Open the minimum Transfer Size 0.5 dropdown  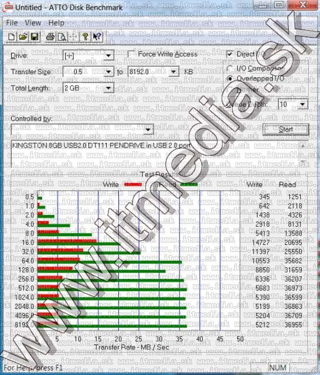tap(108, 71)
